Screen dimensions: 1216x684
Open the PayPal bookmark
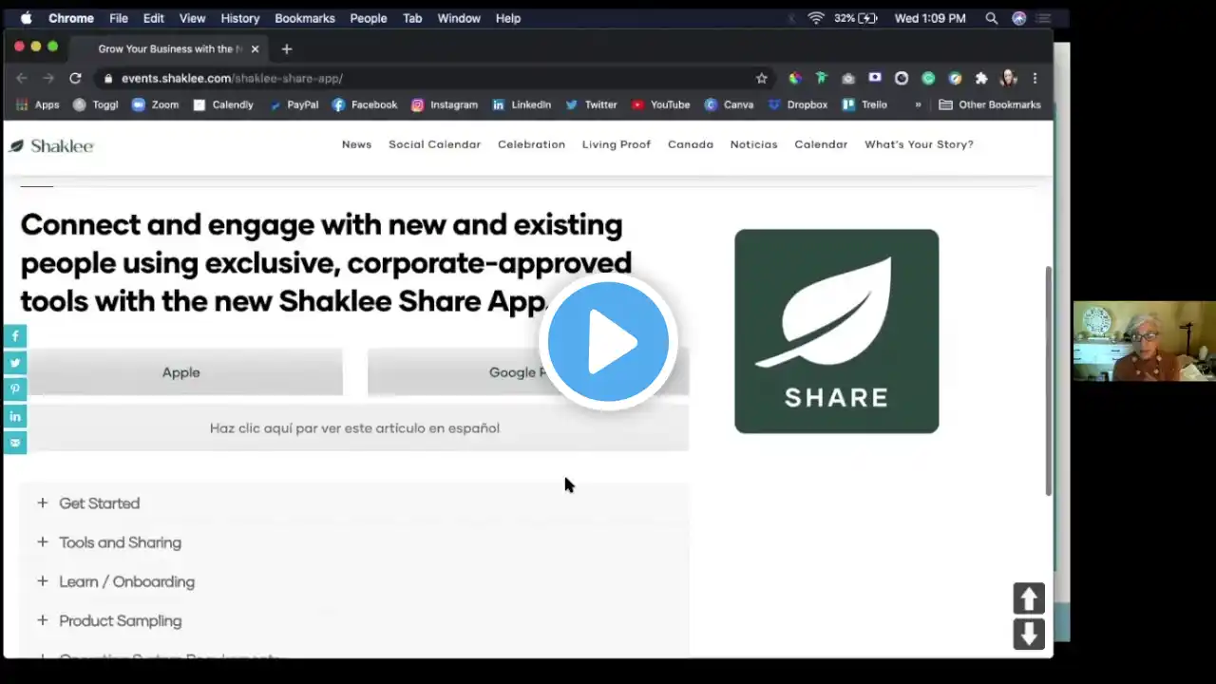tap(294, 104)
